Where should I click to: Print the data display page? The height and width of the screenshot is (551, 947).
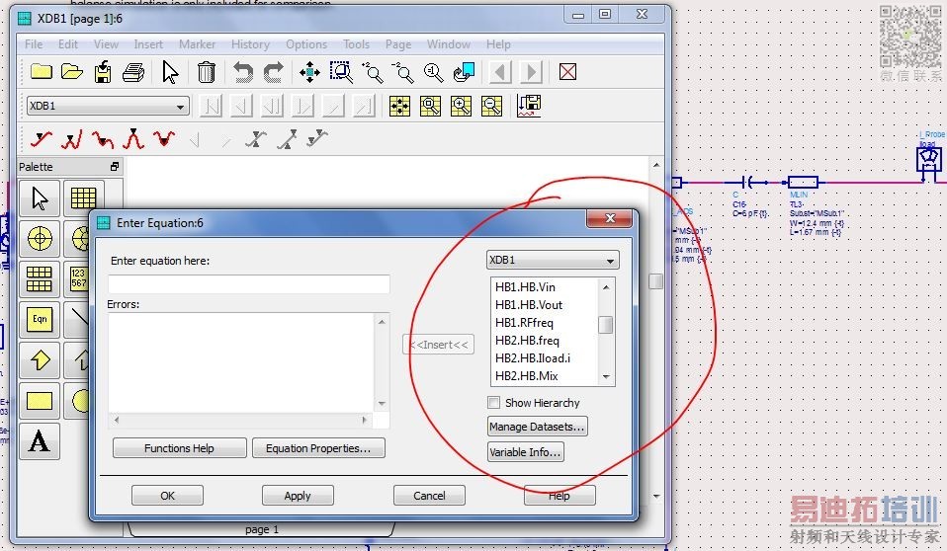click(133, 72)
